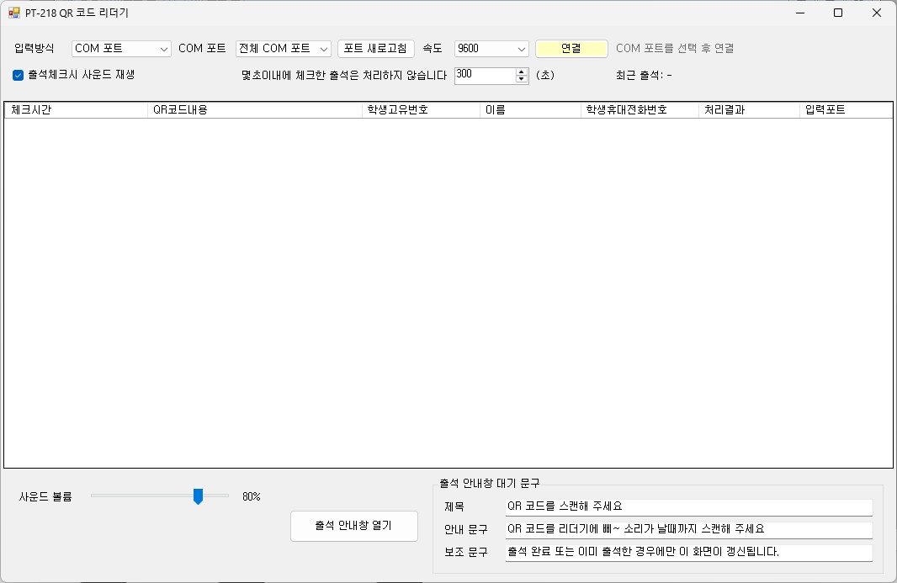Click 'COM 포트를 선택 후 연결' status text

[x=675, y=49]
